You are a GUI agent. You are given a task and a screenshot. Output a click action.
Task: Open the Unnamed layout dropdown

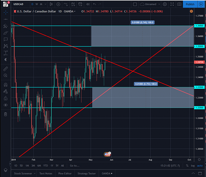(x=150, y=4)
